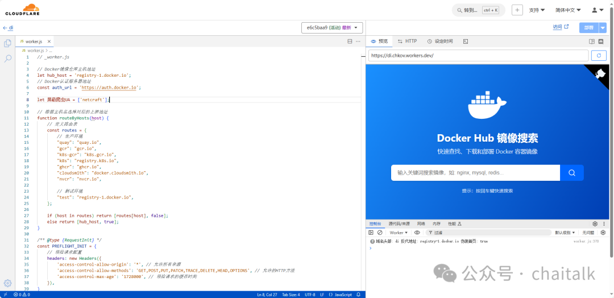The image size is (614, 298).
Task: Click the plus add button in top bar
Action: [517, 10]
